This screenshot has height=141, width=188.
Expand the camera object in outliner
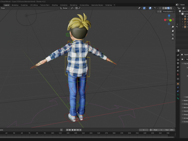[x=183, y=19]
